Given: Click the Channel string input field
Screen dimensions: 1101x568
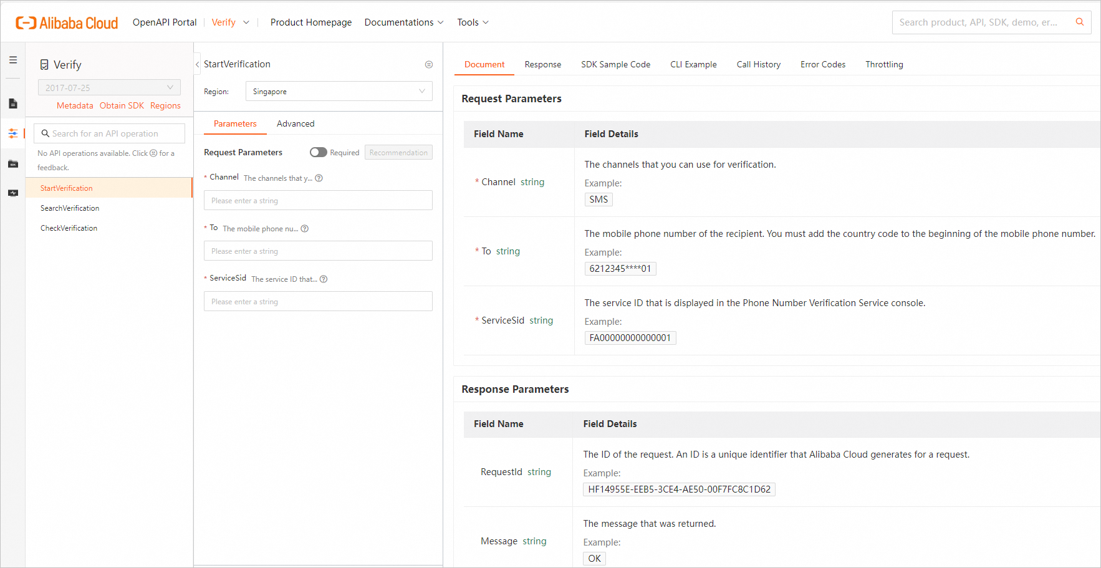Looking at the screenshot, I should point(318,201).
